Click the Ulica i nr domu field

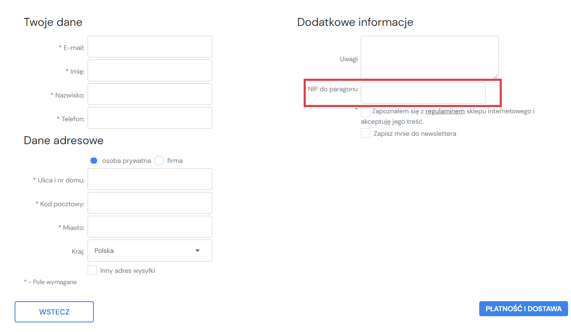(150, 179)
